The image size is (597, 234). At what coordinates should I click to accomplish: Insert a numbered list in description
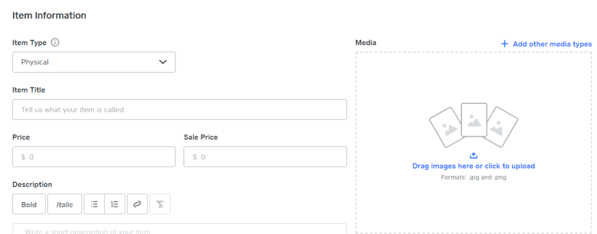(115, 204)
